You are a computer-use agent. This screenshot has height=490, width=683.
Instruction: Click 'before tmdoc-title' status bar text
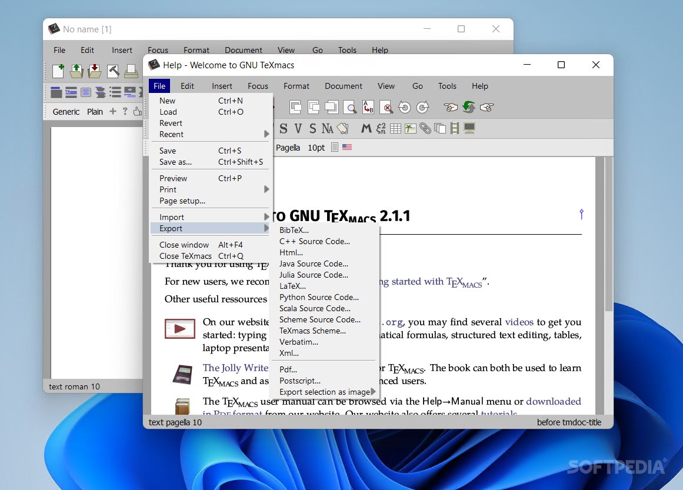(x=569, y=422)
